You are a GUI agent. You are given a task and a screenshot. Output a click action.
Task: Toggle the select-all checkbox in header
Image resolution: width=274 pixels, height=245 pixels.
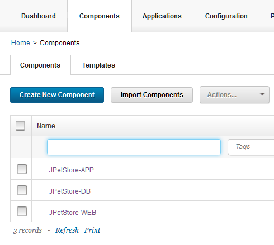21,126
